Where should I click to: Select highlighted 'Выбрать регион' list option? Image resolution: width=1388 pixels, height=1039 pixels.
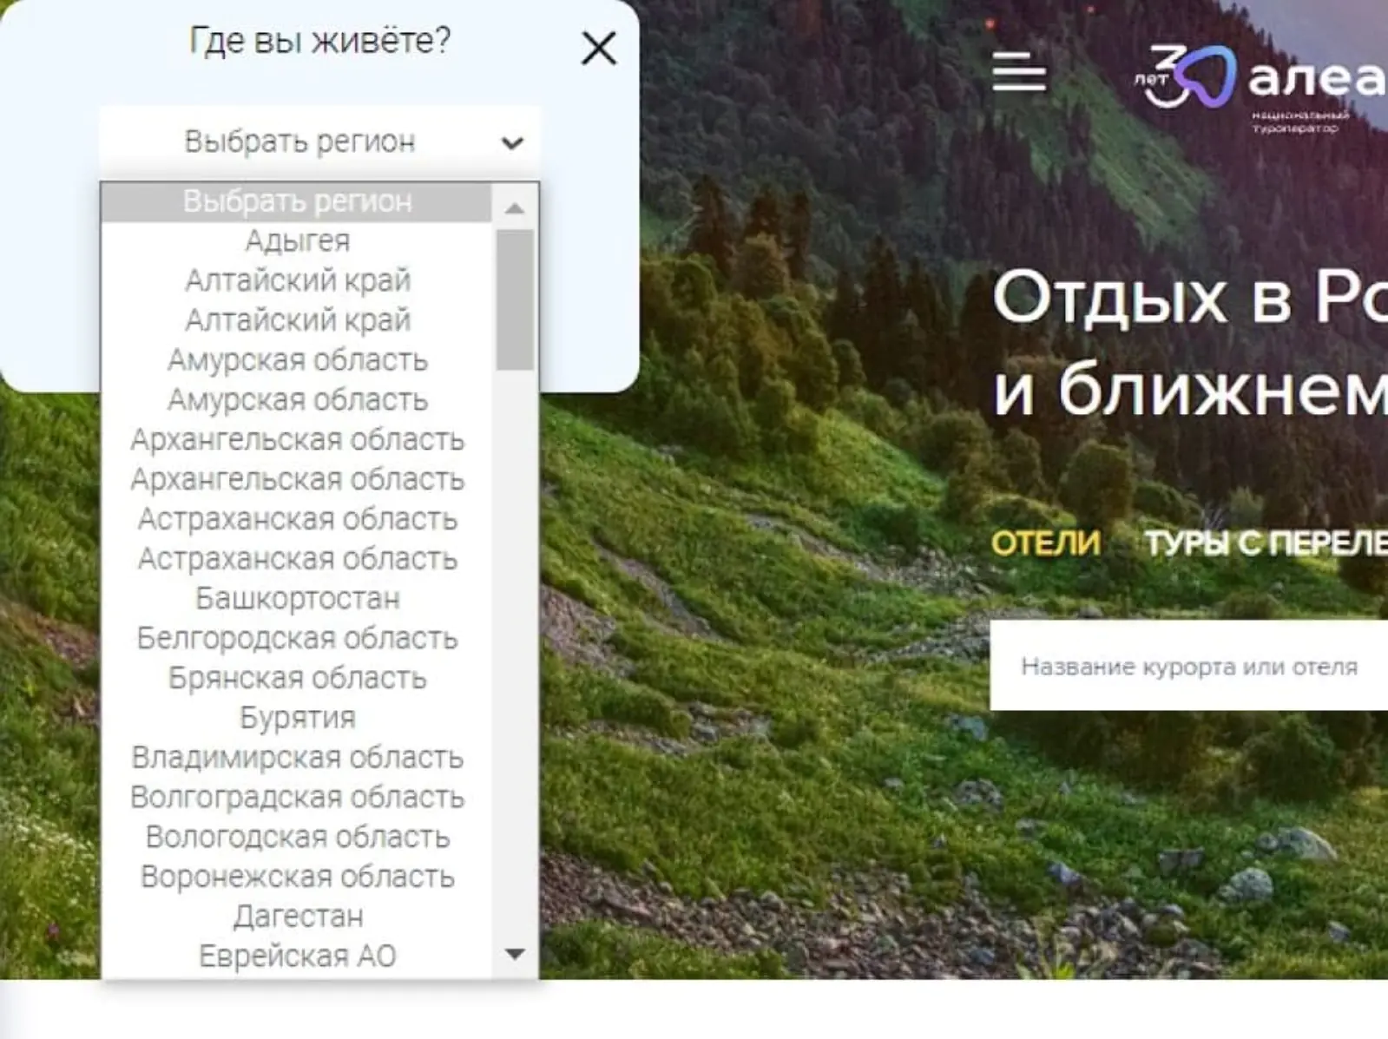(297, 201)
